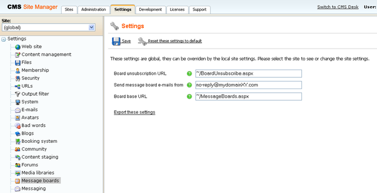Image resolution: width=377 pixels, height=193 pixels.
Task: Click Export these settings link
Action: (x=135, y=112)
